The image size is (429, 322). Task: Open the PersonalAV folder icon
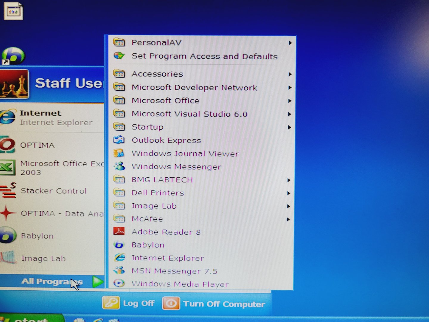[119, 42]
